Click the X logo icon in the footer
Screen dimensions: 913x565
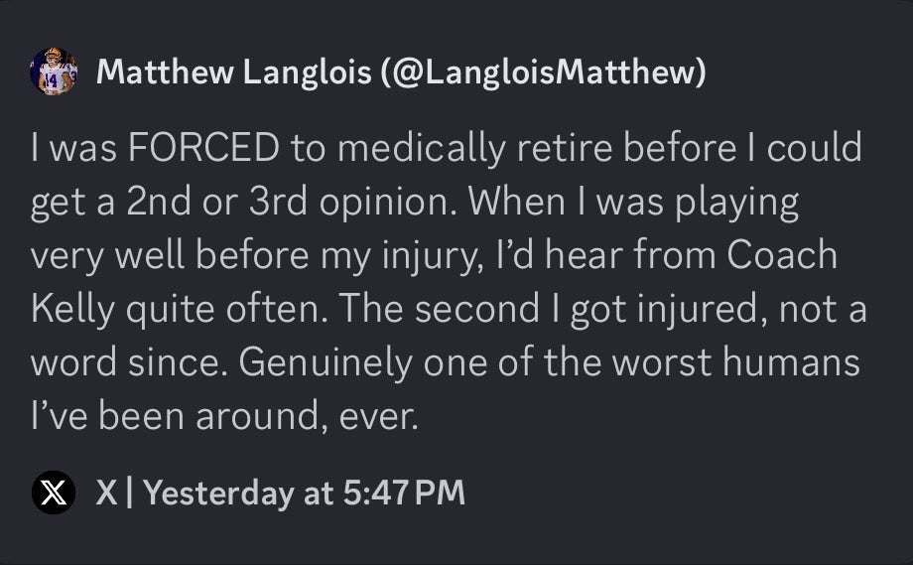(55, 493)
